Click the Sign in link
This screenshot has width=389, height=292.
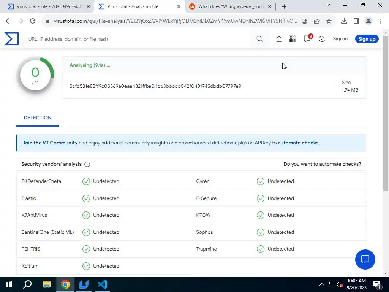pyautogui.click(x=340, y=39)
